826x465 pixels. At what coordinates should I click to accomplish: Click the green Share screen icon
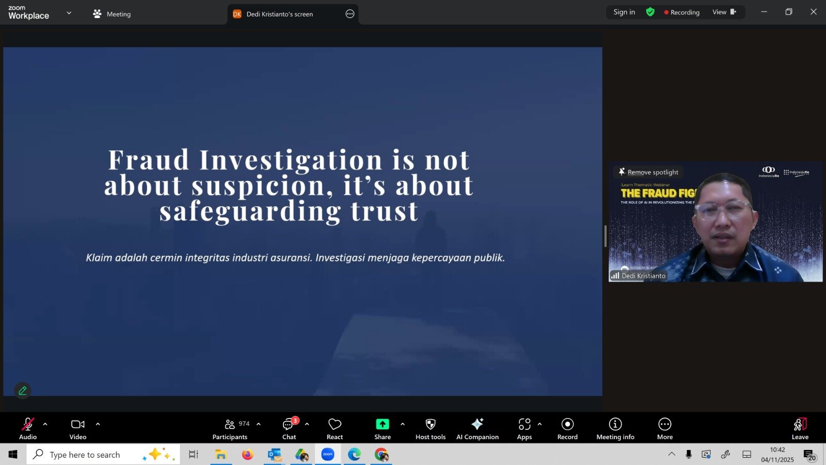pyautogui.click(x=382, y=424)
